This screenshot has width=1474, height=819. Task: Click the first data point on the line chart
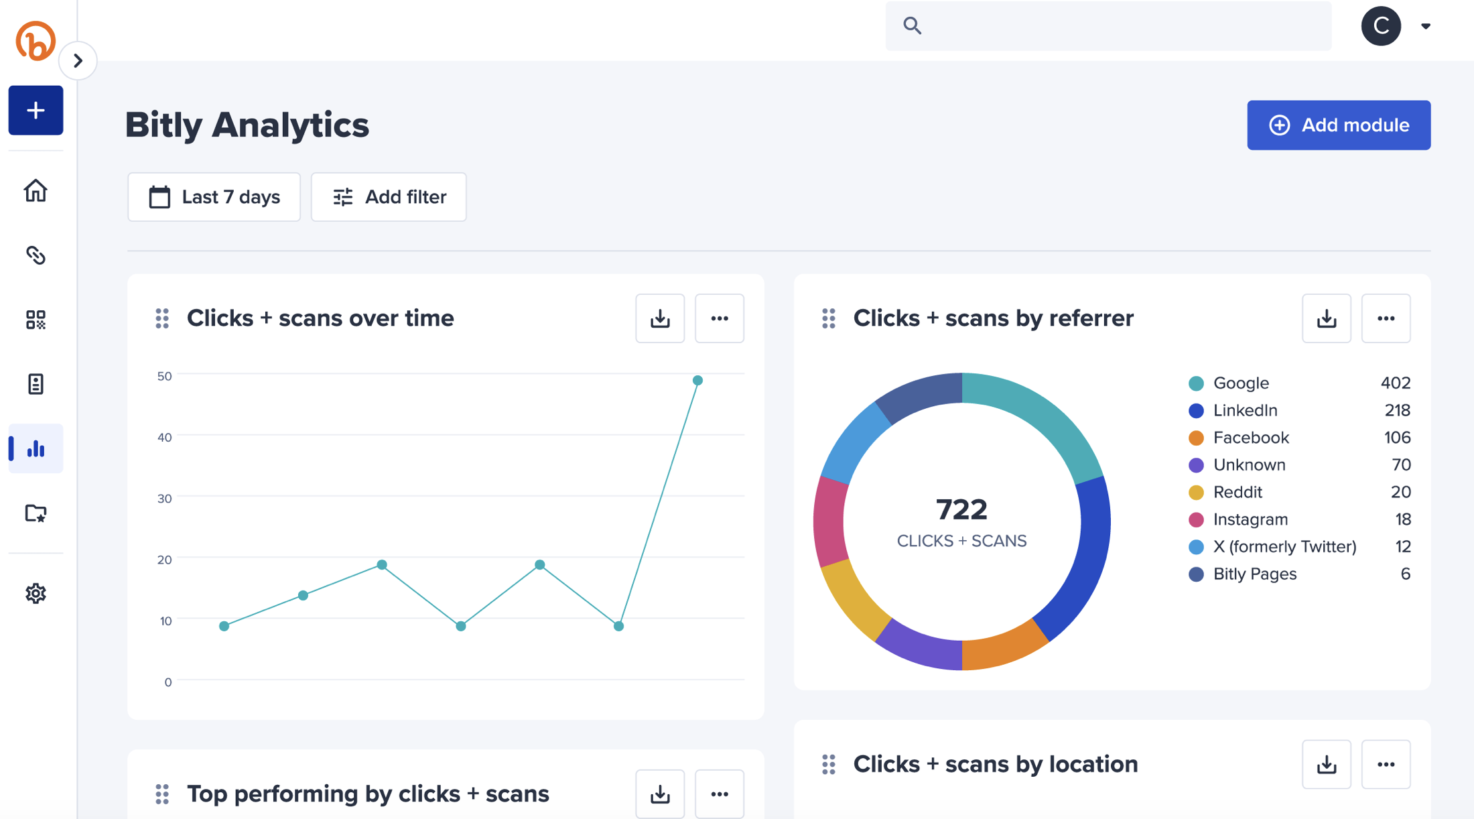[x=224, y=626]
